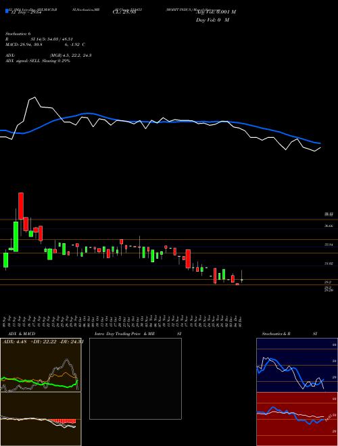
Task: Click the tallest red candlestick
Action: [21, 206]
